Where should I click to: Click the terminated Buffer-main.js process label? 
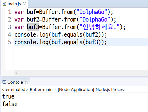pyautogui.click(x=64, y=90)
